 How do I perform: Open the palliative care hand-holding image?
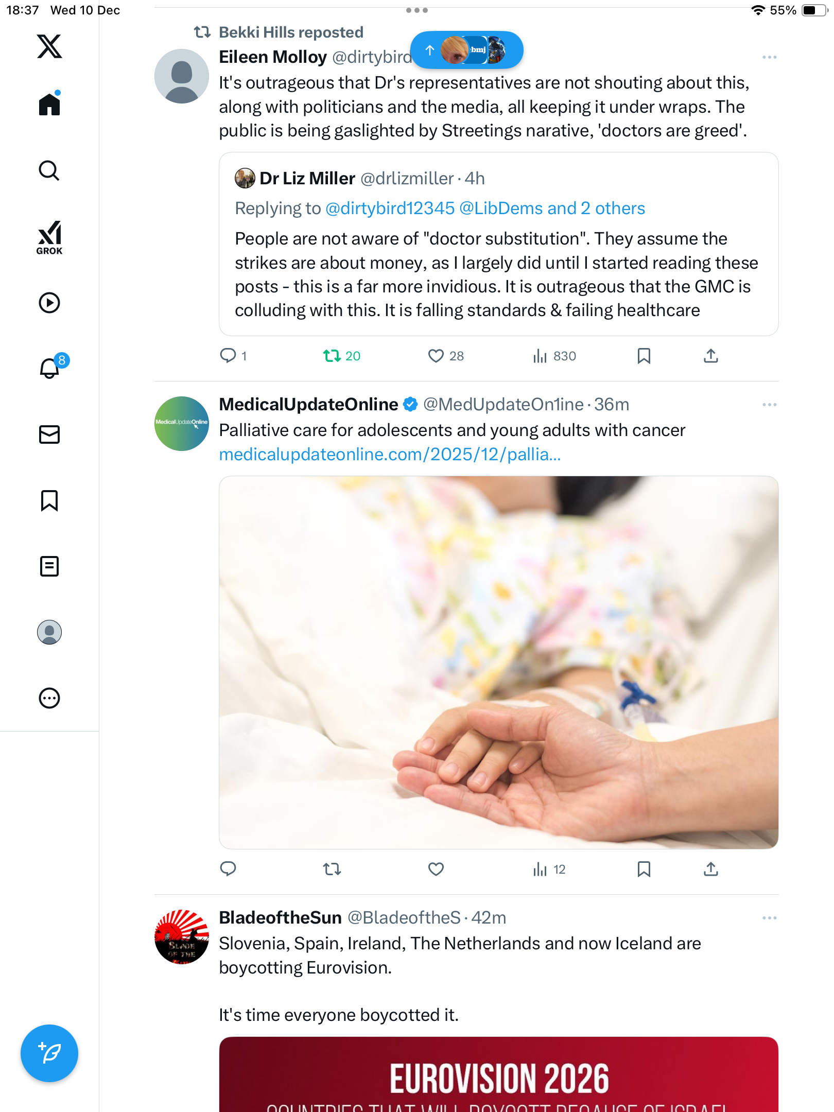pos(498,662)
